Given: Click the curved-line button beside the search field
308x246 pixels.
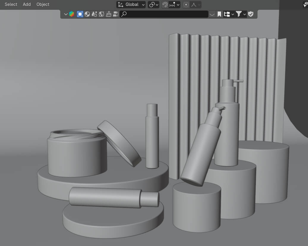Looking at the screenshot, I should pyautogui.click(x=212, y=14).
